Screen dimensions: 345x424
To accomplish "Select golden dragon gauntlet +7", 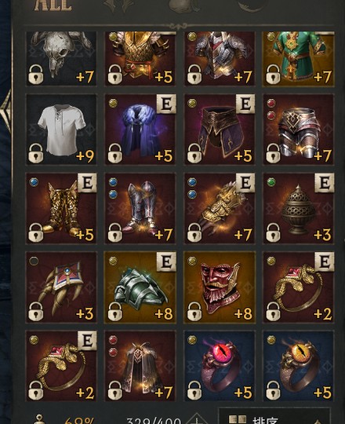I will point(220,208).
